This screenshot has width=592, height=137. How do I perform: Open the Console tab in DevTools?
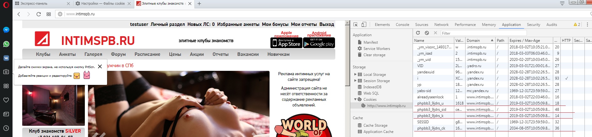[x=402, y=25]
